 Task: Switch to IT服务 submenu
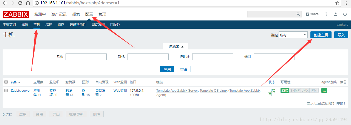115,24
